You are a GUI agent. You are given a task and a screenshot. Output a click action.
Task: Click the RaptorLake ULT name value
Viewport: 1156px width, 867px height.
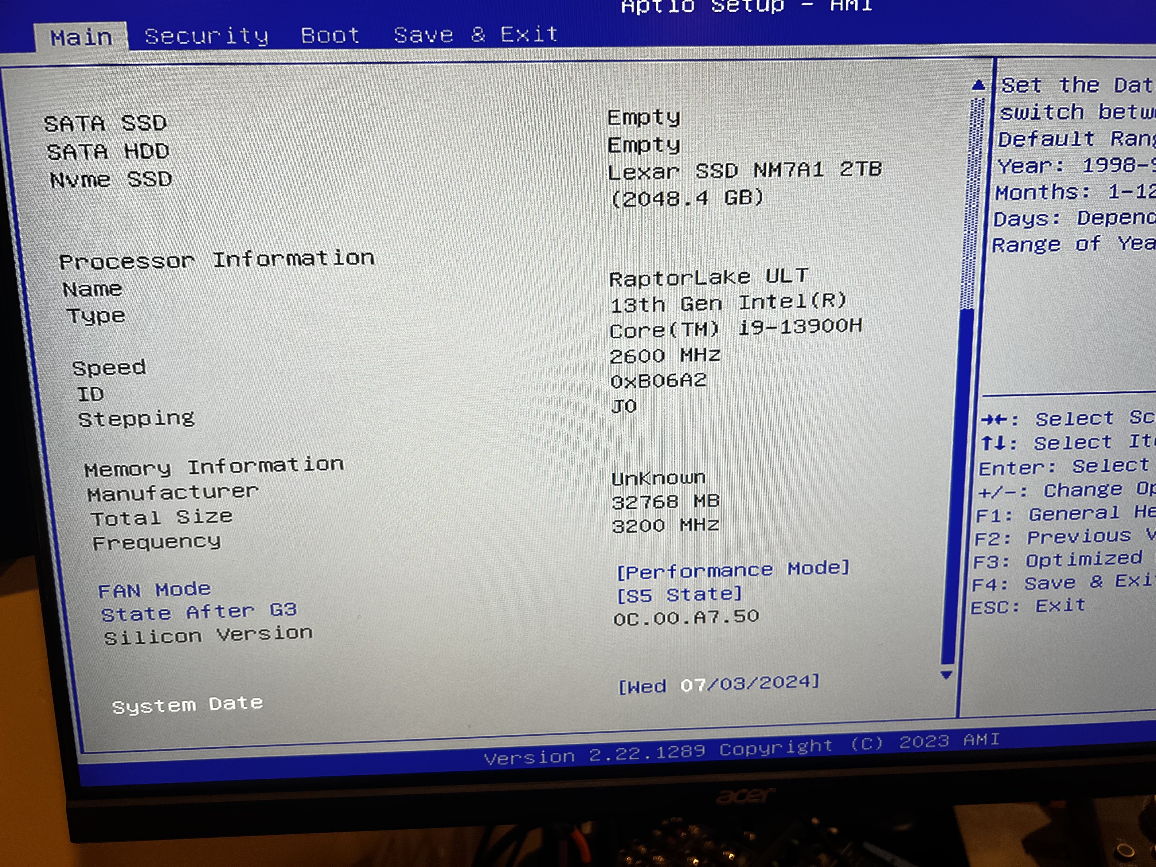709,277
